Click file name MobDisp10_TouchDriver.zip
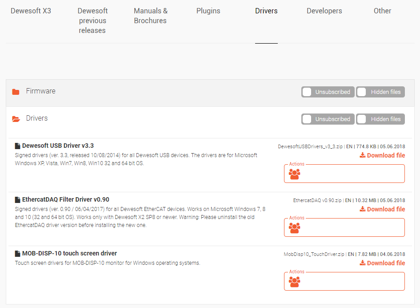This screenshot has height=308, width=420. pos(314,254)
